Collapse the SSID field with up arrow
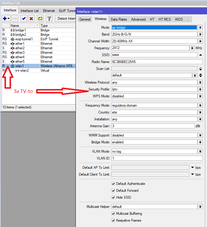Image resolution: width=207 pixels, height=227 pixels. pyautogui.click(x=200, y=55)
